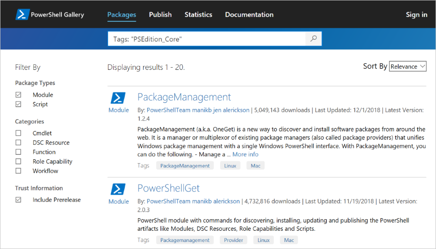Viewport: 436px width, 249px height.
Task: Click the 'Filter By' heading
Action: click(x=28, y=67)
